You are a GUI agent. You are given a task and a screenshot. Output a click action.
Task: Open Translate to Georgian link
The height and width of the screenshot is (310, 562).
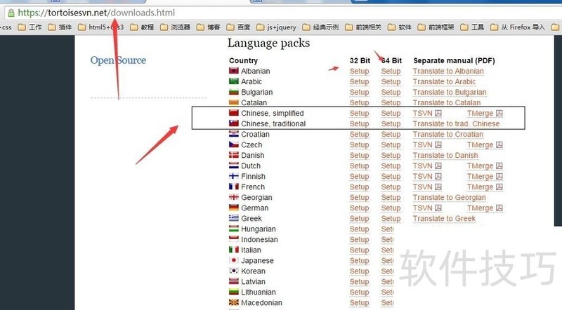click(x=449, y=198)
